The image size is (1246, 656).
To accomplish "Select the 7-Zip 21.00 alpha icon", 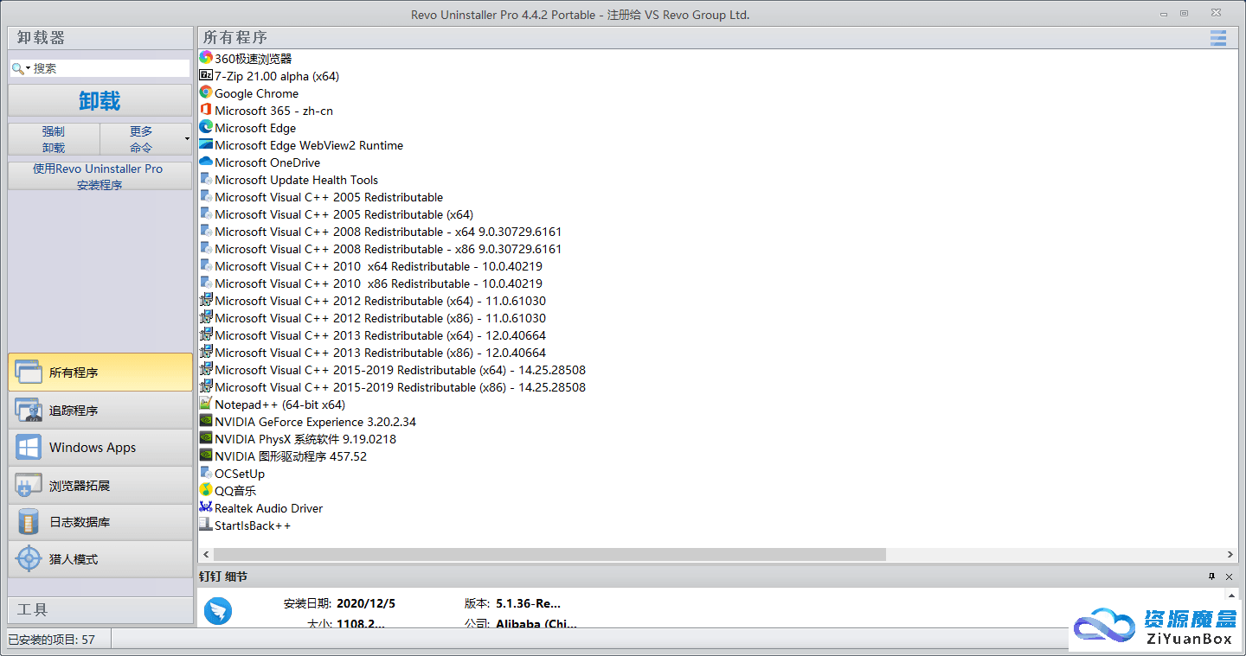I will tap(206, 75).
